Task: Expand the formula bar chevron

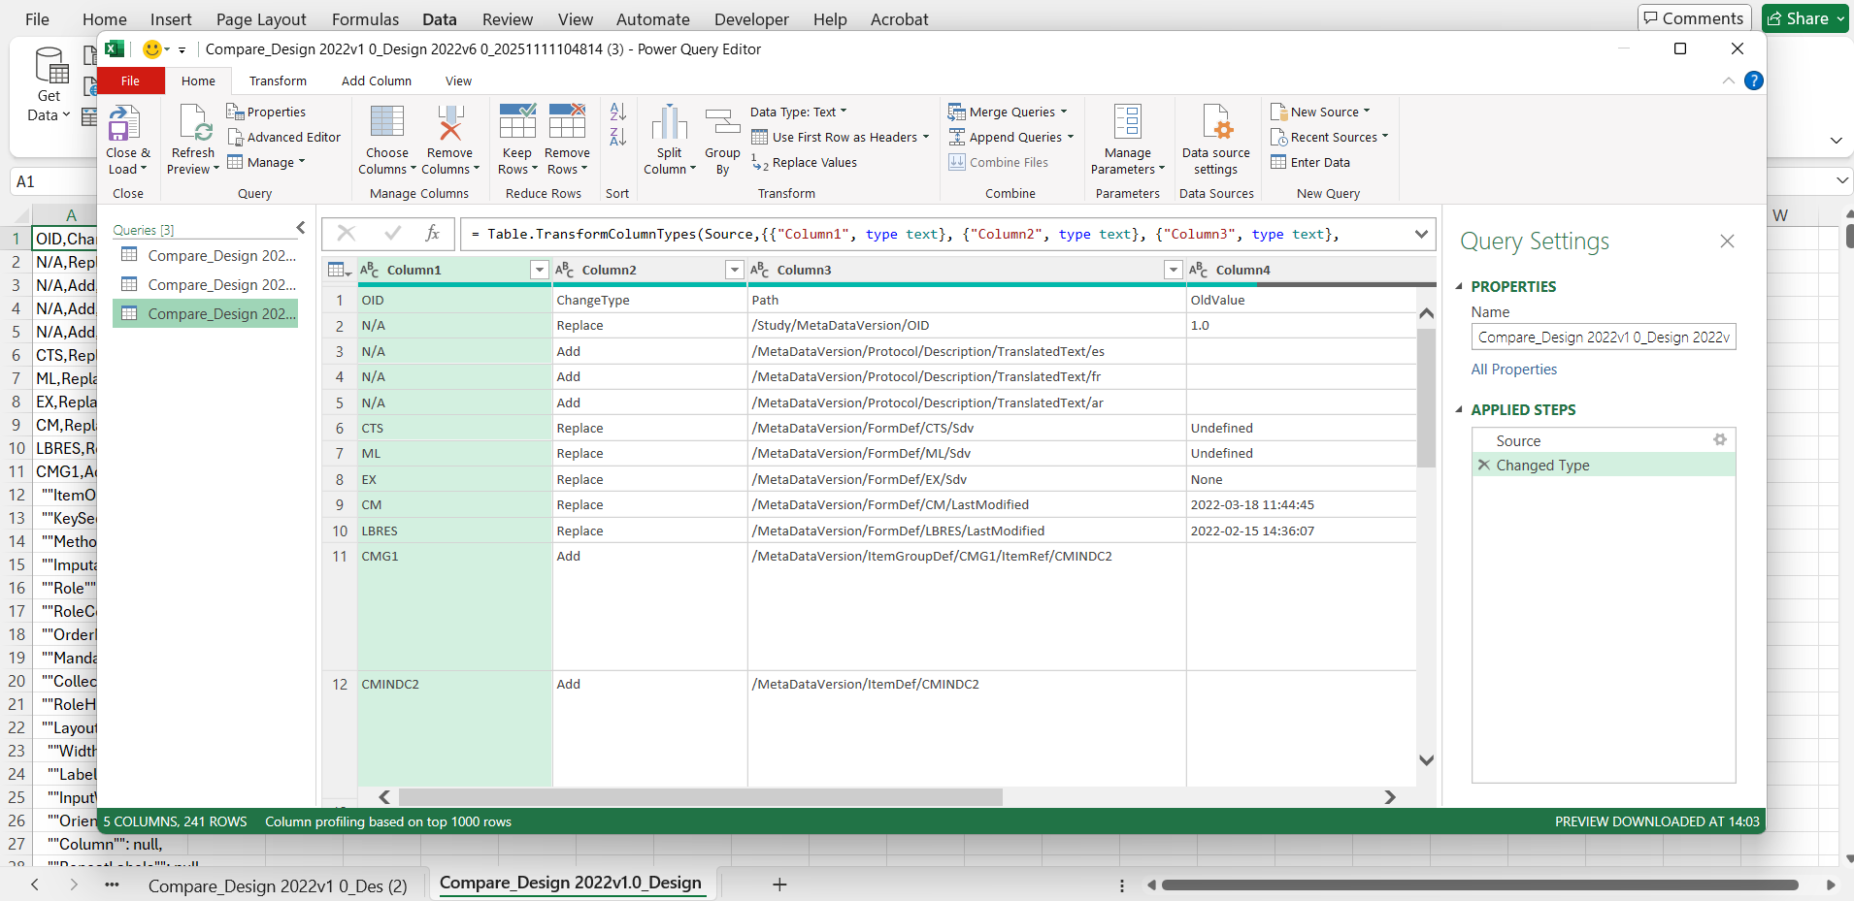Action: coord(1421,235)
